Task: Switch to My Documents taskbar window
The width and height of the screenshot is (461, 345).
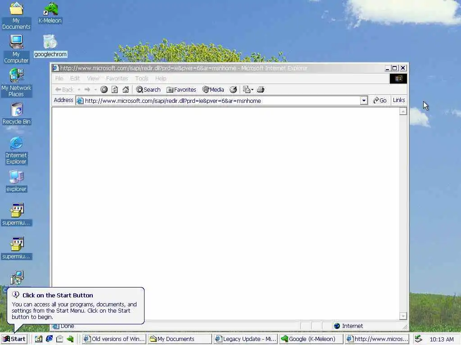Action: 180,339
